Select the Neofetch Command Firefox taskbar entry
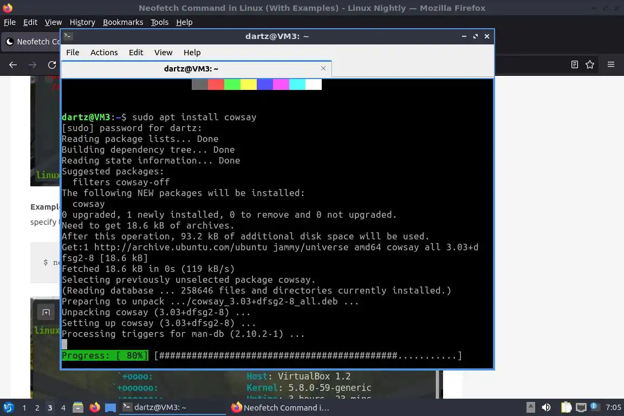The height and width of the screenshot is (416, 624). coord(280,407)
